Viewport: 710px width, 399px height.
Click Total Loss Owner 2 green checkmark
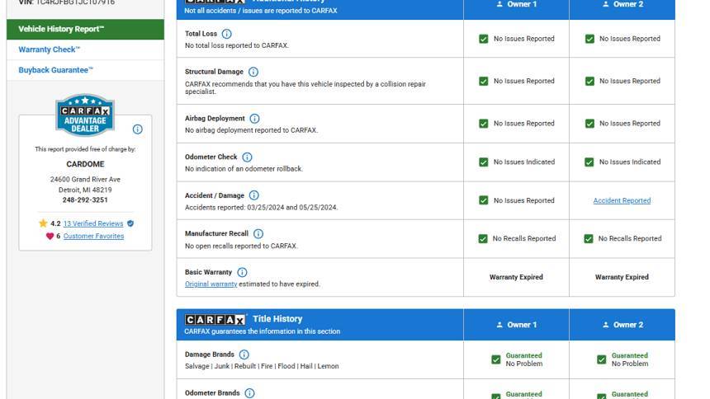pos(589,39)
